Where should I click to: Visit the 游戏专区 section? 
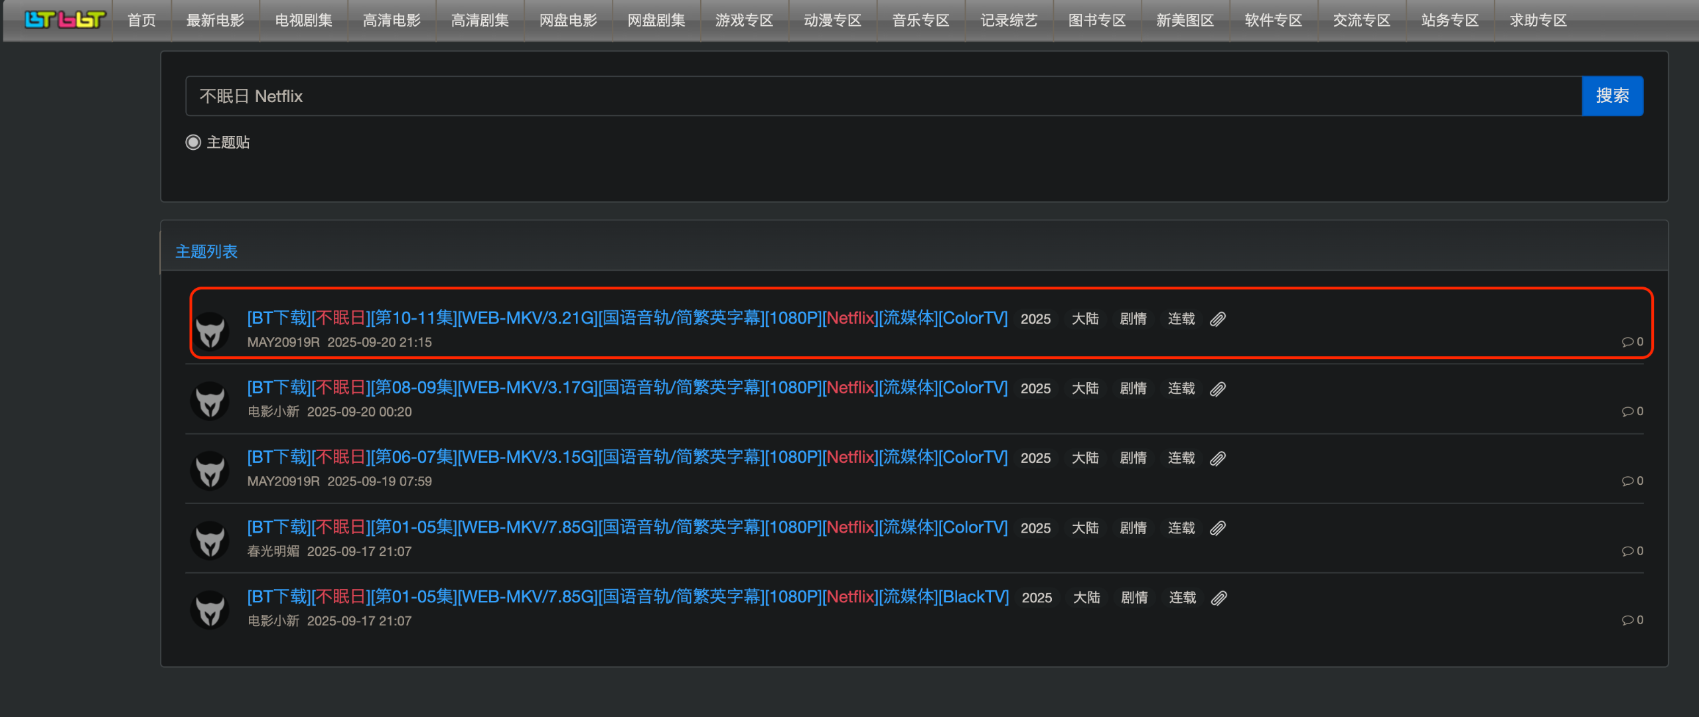coord(745,21)
